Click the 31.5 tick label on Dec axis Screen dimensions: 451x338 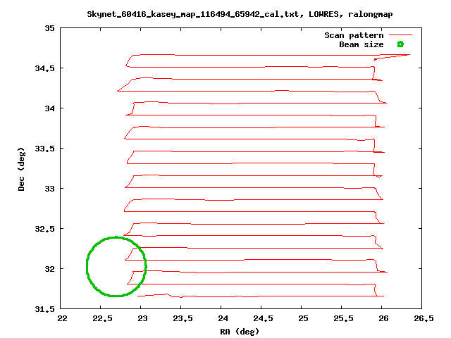click(45, 308)
